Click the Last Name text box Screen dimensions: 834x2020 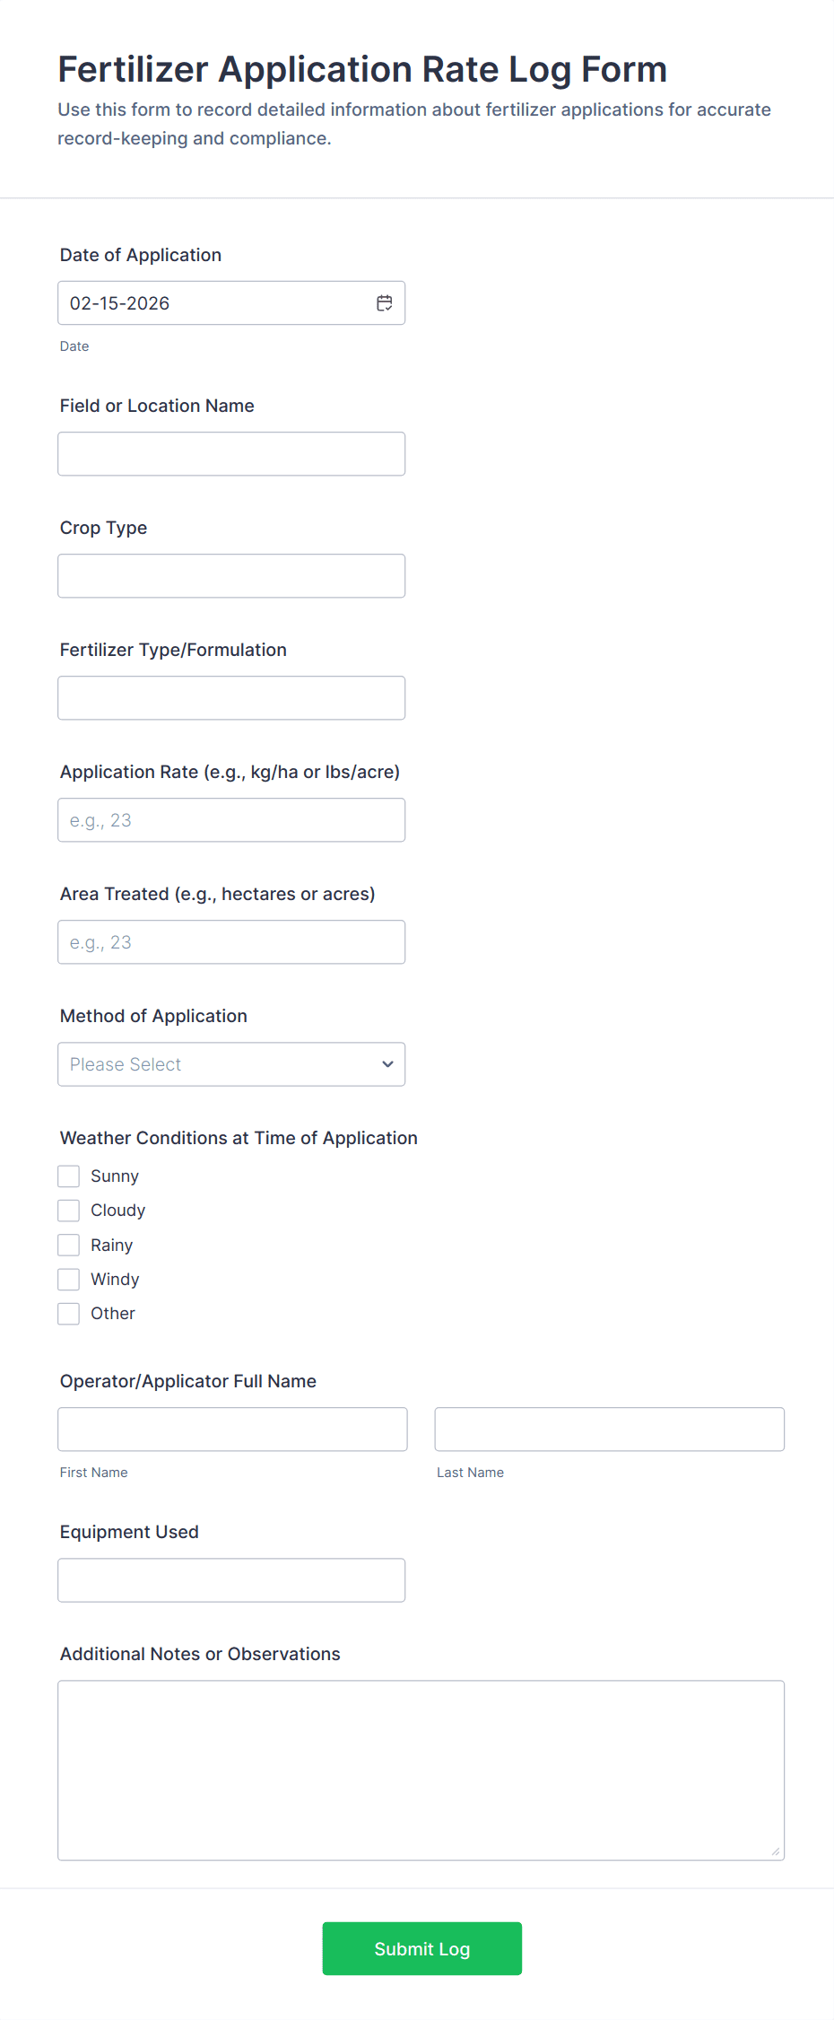tap(609, 1430)
